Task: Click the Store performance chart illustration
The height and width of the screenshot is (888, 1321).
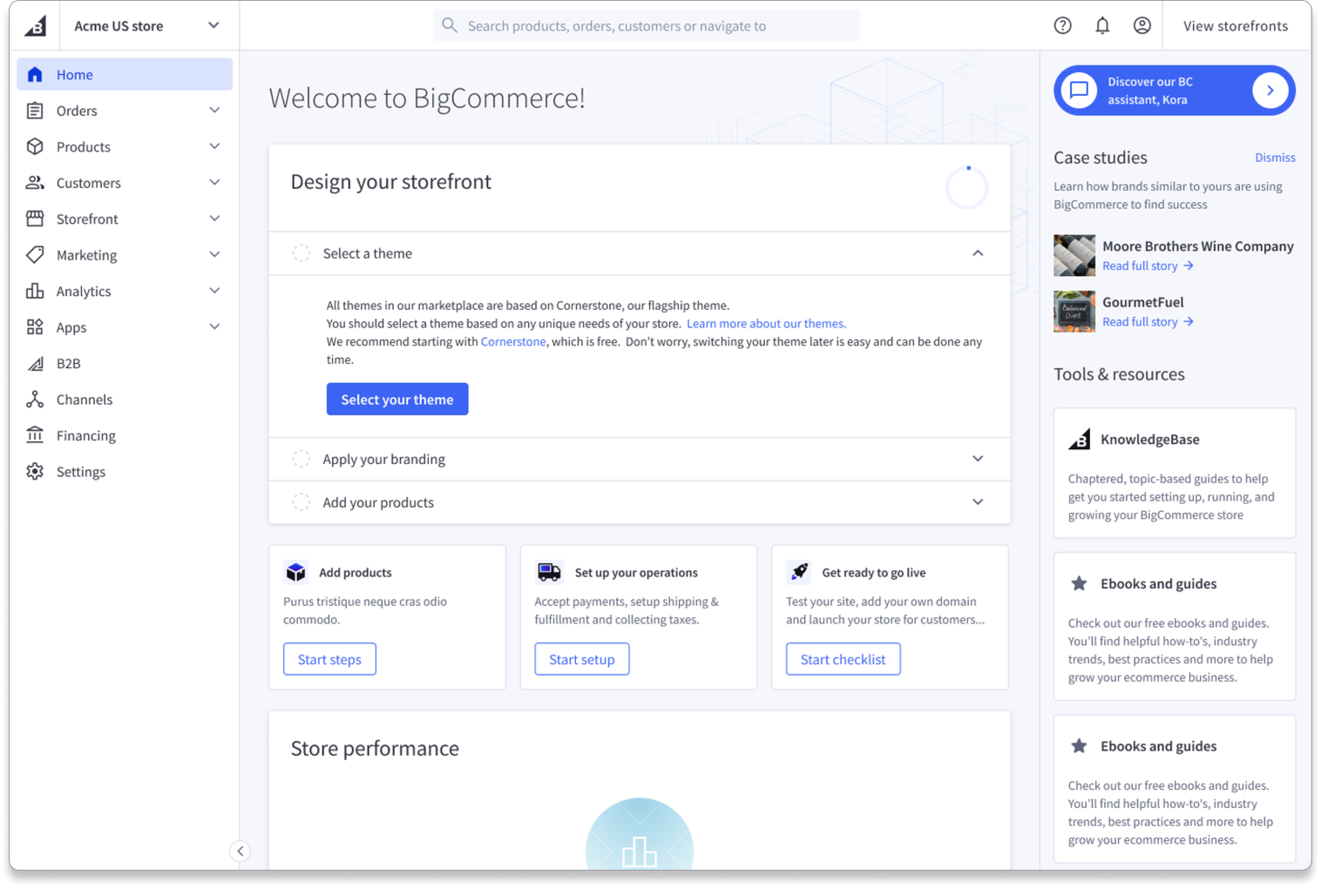Action: point(640,834)
